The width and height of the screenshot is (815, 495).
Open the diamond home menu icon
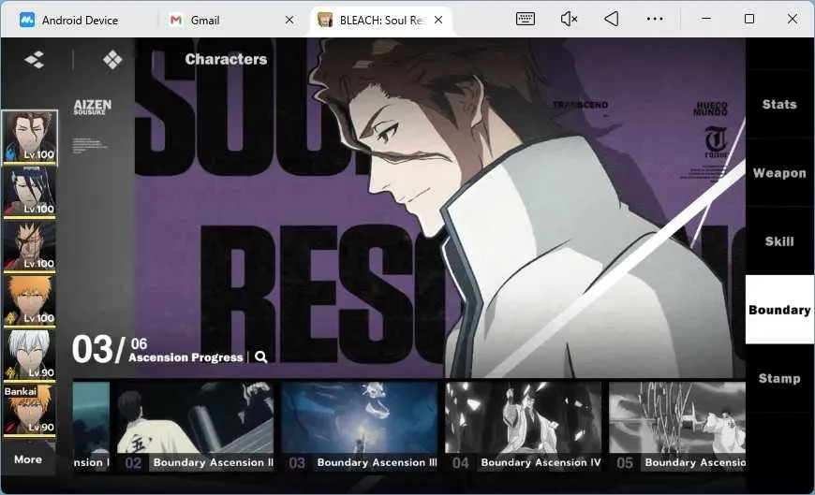[x=112, y=59]
